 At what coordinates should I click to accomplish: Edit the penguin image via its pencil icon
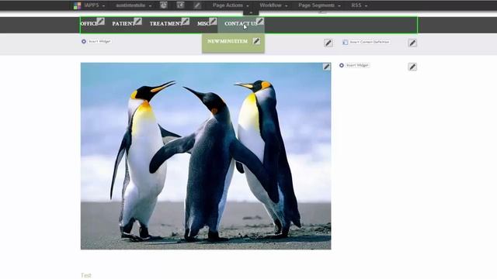tap(326, 67)
